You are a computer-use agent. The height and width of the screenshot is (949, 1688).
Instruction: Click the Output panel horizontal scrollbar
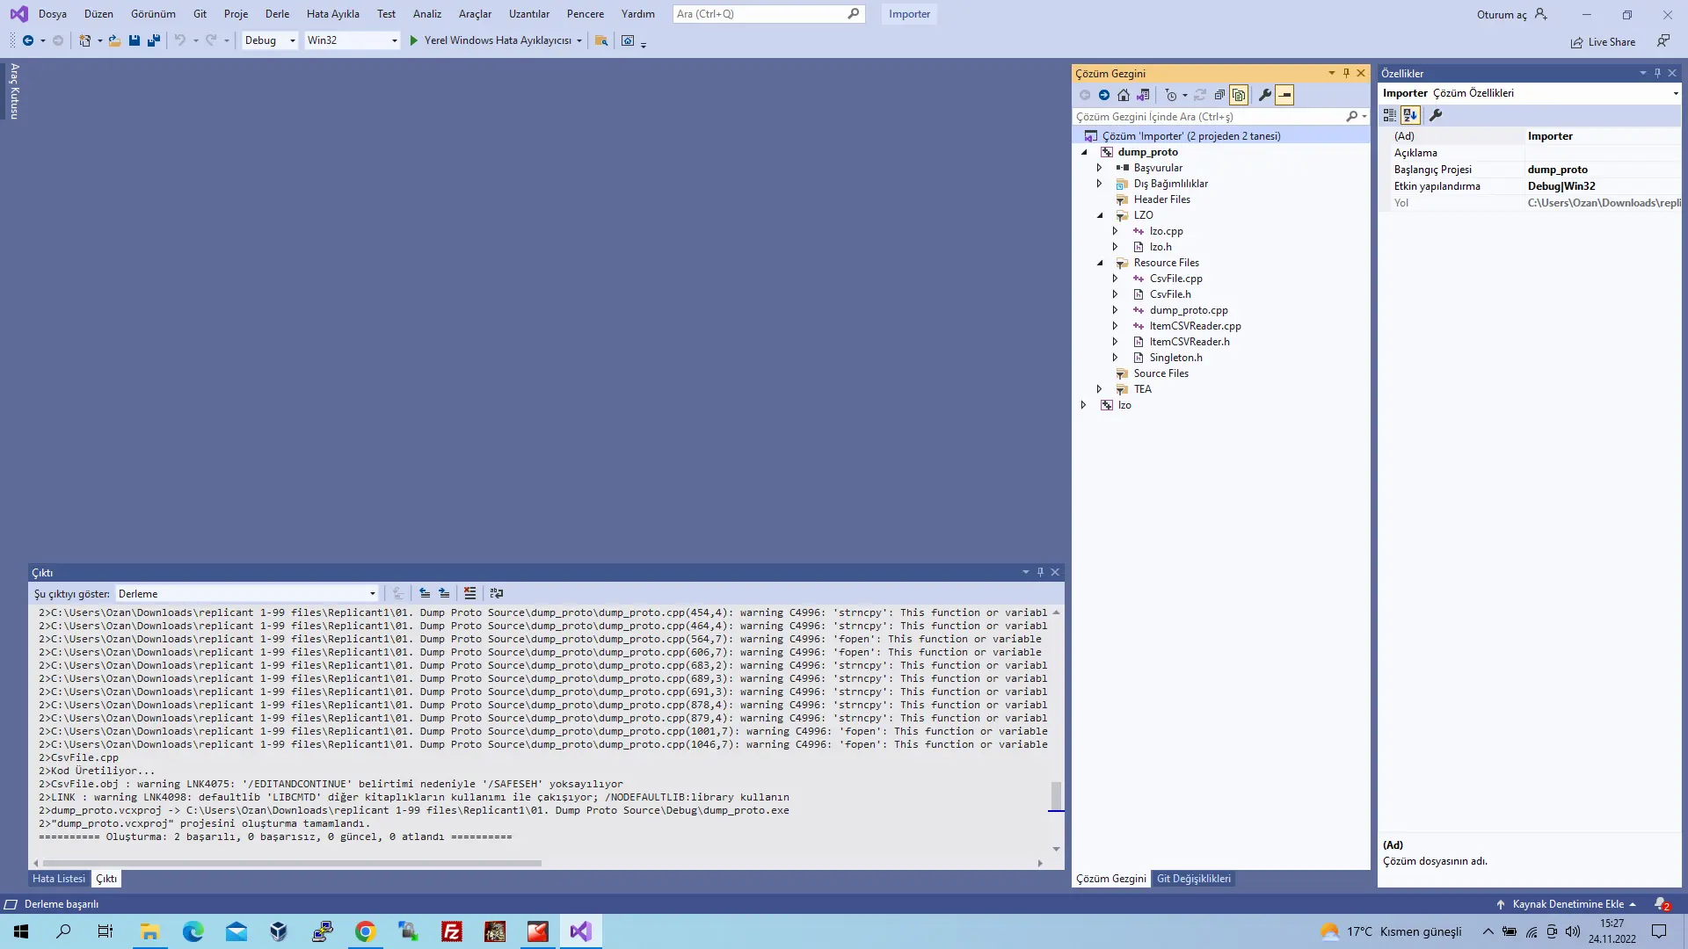pos(292,864)
